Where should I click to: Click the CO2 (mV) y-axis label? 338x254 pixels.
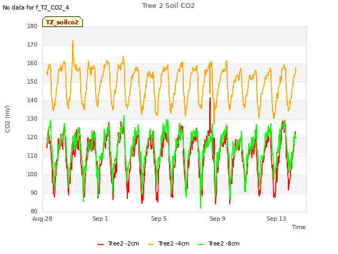[7, 119]
